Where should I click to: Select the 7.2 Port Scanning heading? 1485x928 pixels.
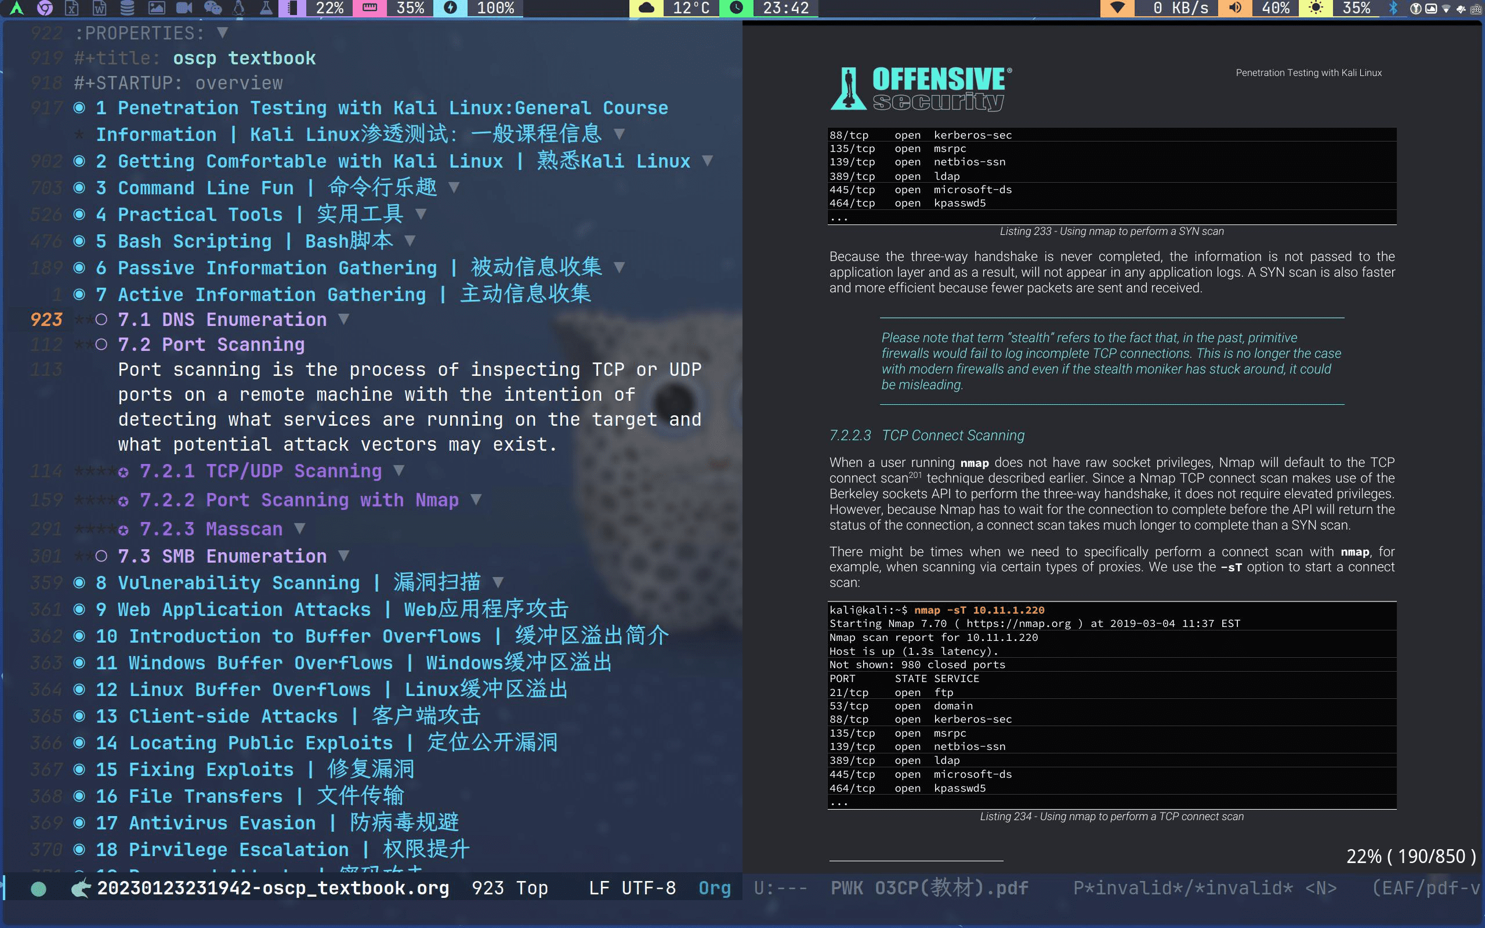pyautogui.click(x=211, y=345)
